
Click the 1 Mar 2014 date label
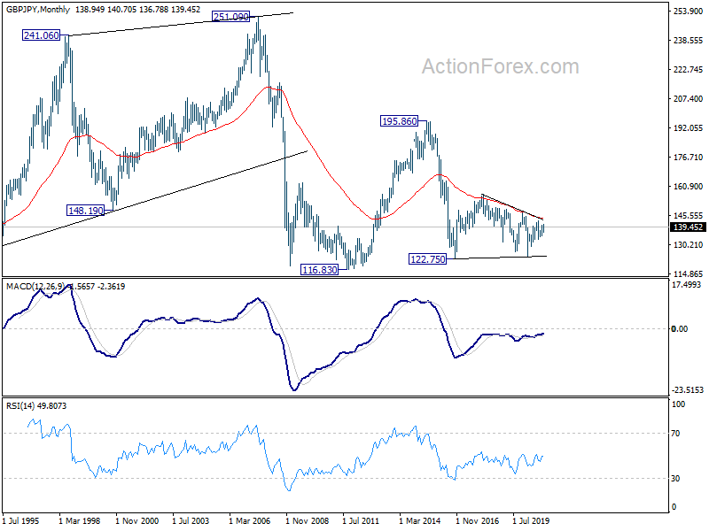click(x=419, y=521)
